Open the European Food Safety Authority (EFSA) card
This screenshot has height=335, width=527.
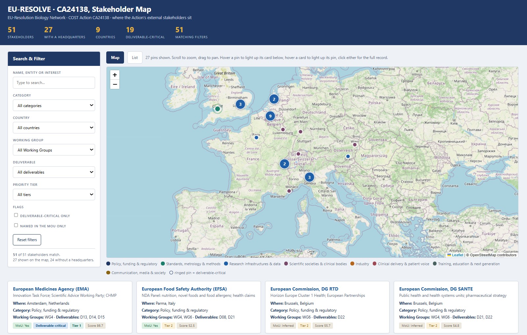click(199, 307)
